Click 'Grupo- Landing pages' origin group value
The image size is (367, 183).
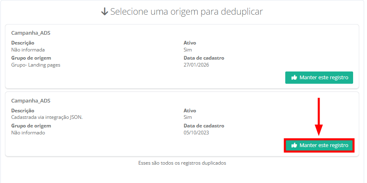[36, 65]
